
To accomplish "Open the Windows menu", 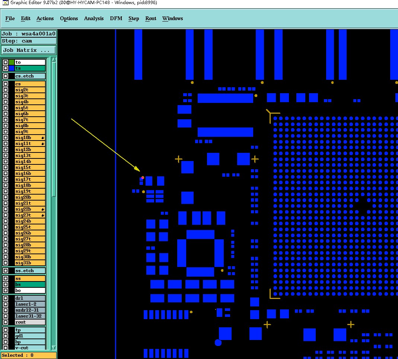I will pyautogui.click(x=172, y=19).
